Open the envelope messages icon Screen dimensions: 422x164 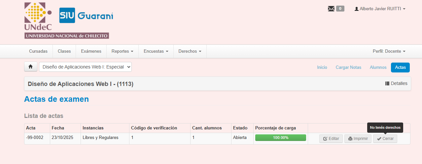[x=331, y=9]
